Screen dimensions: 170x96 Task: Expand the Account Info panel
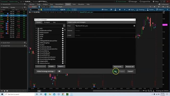point(2,4)
